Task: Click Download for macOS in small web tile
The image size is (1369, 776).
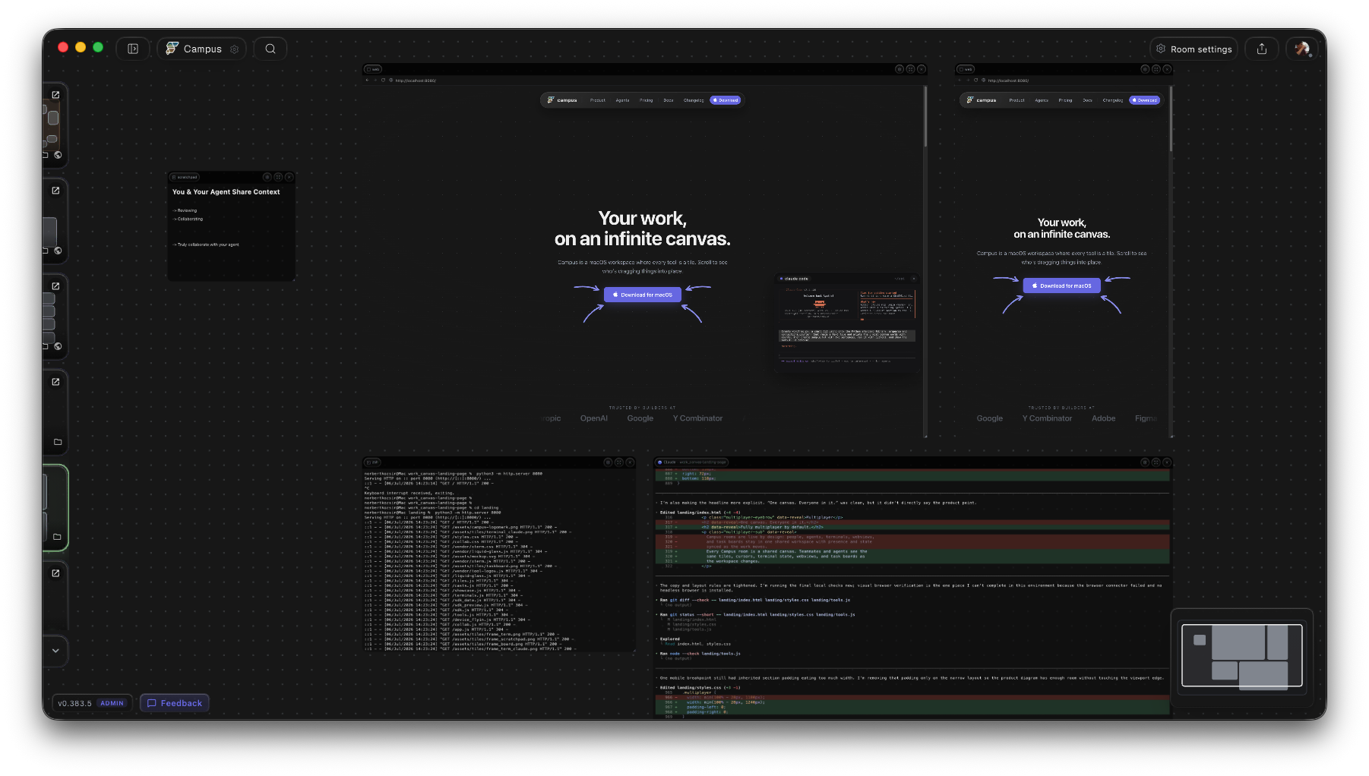Action: [x=1062, y=285]
